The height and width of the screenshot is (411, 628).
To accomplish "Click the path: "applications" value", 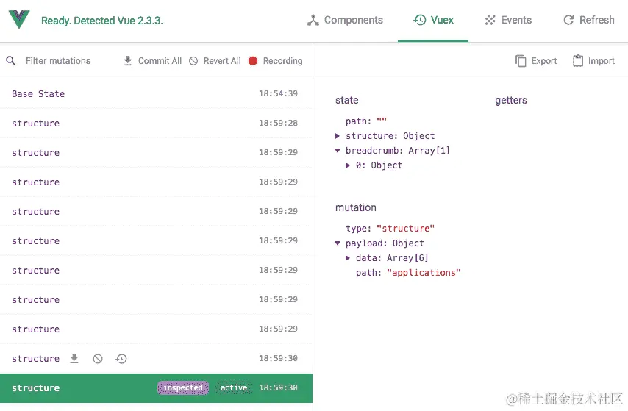I will coord(424,273).
